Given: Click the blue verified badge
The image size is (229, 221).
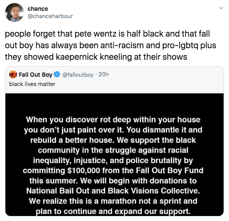Looking at the screenshot, I should tap(57, 74).
